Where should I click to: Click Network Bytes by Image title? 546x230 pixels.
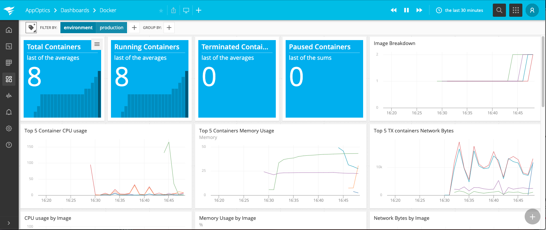point(401,218)
